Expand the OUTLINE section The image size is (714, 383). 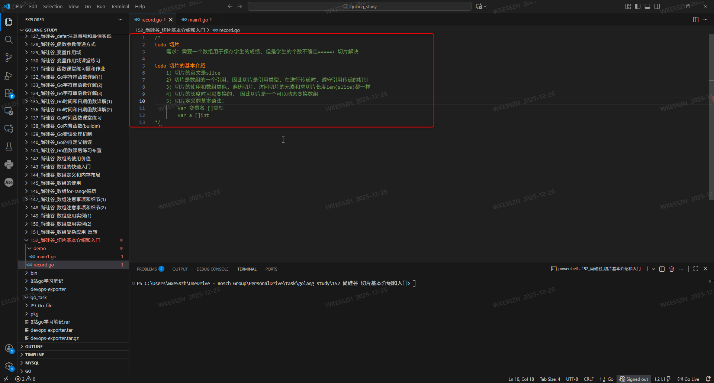33,347
